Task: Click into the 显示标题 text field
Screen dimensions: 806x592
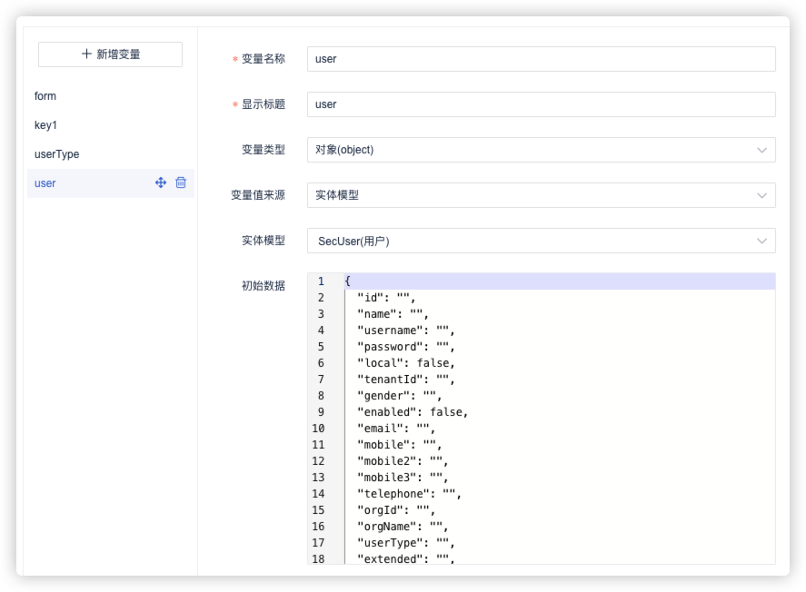Action: pos(541,104)
